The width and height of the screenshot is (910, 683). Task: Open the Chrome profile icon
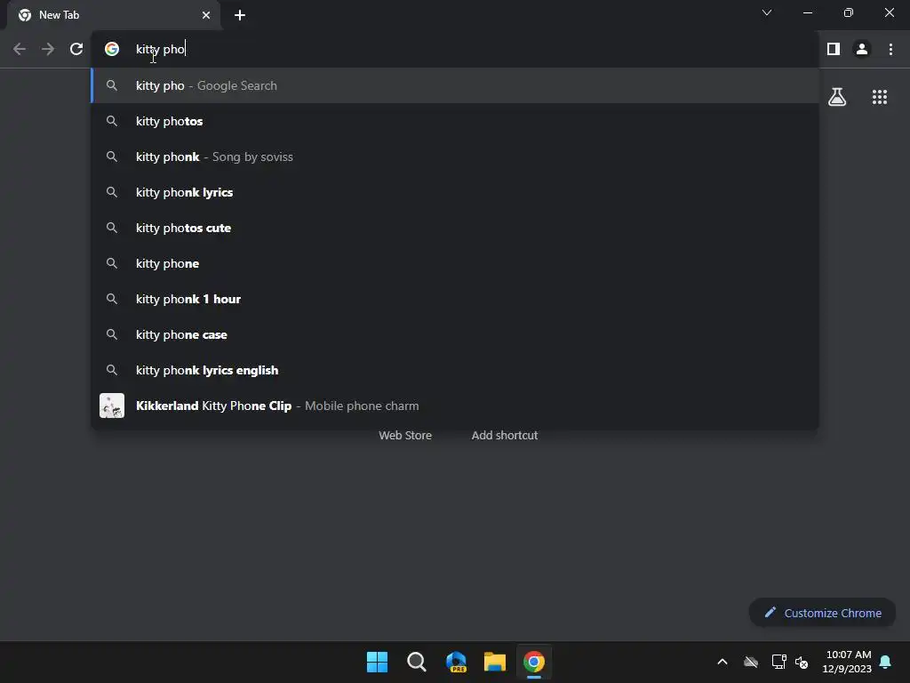pyautogui.click(x=862, y=50)
